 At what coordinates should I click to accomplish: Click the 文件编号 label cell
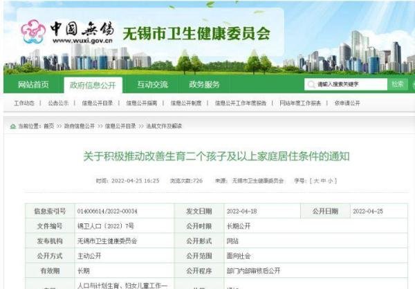tap(50, 226)
